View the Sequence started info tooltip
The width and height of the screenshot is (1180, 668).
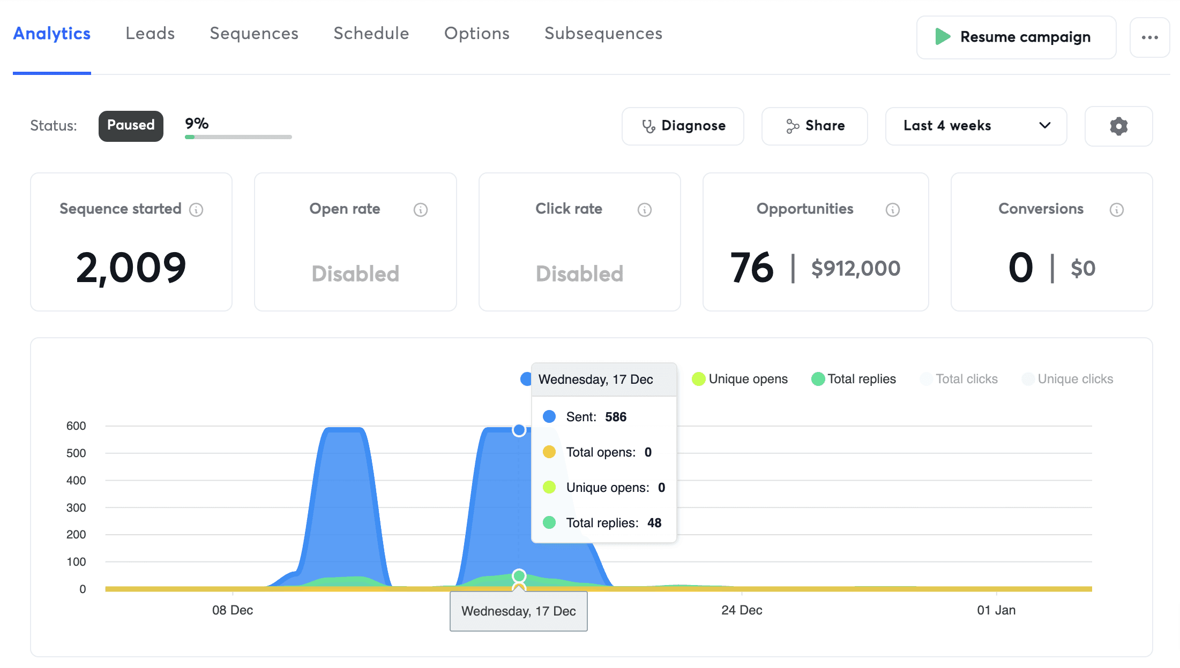coord(197,210)
